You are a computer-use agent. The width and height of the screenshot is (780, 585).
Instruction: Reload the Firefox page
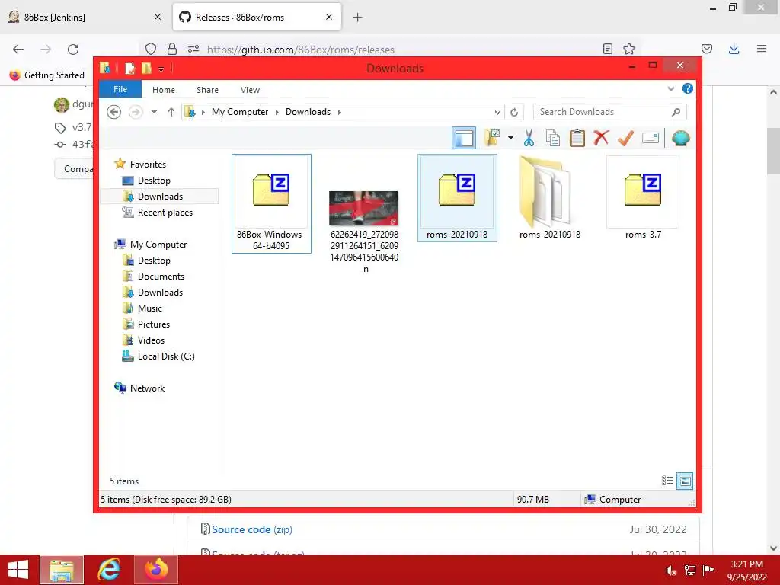73,49
